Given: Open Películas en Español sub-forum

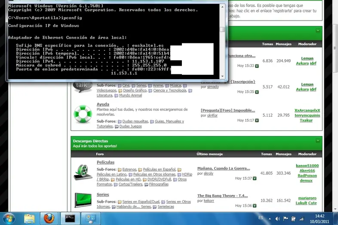Looking at the screenshot, I should (x=159, y=170).
